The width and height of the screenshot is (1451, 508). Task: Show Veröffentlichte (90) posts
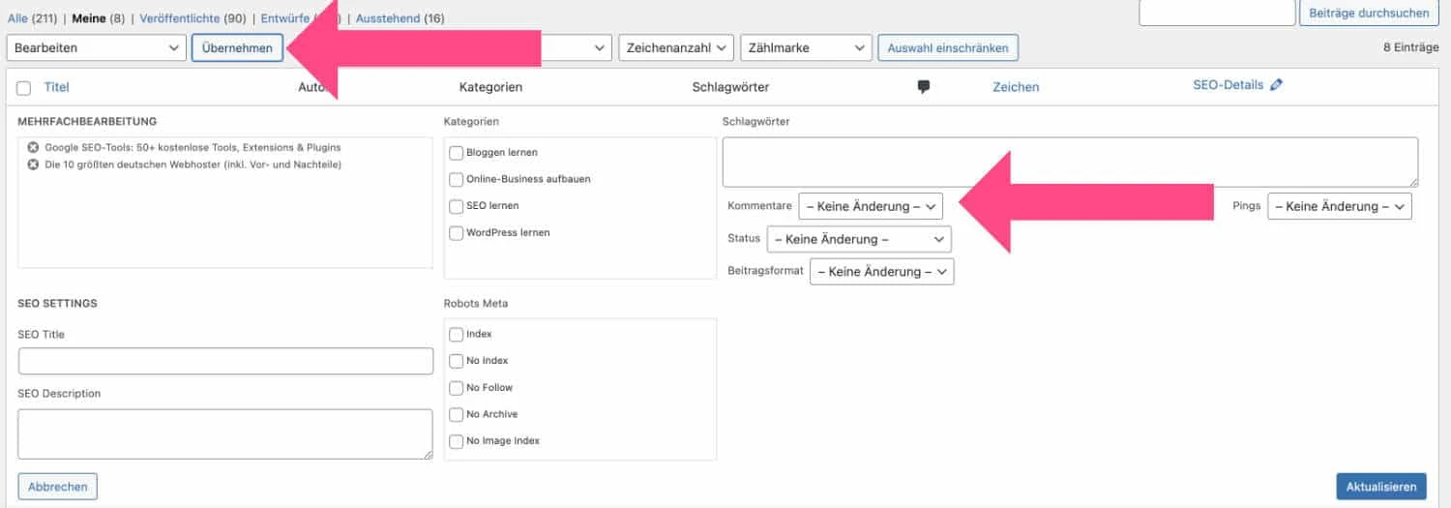point(192,18)
